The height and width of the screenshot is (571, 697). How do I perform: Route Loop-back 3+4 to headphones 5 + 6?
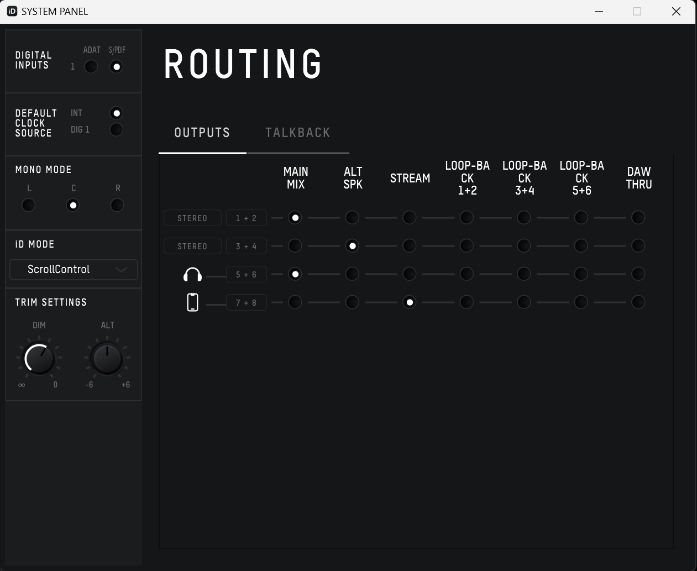coord(524,274)
